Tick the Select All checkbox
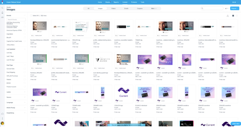This screenshot has height=130, width=241. pos(31,16)
